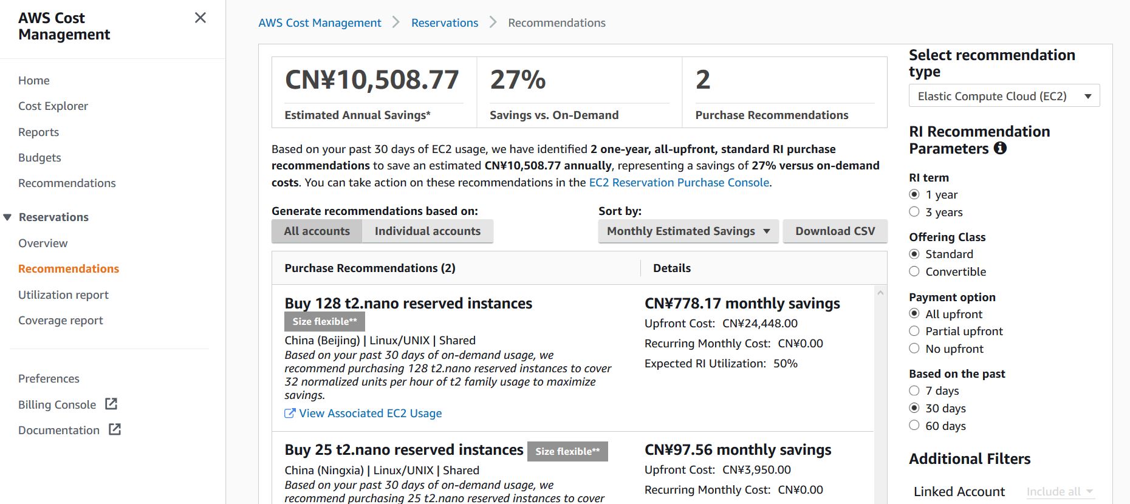The height and width of the screenshot is (504, 1130).
Task: Click the RI Recommendation Parameters info icon
Action: 1000,148
